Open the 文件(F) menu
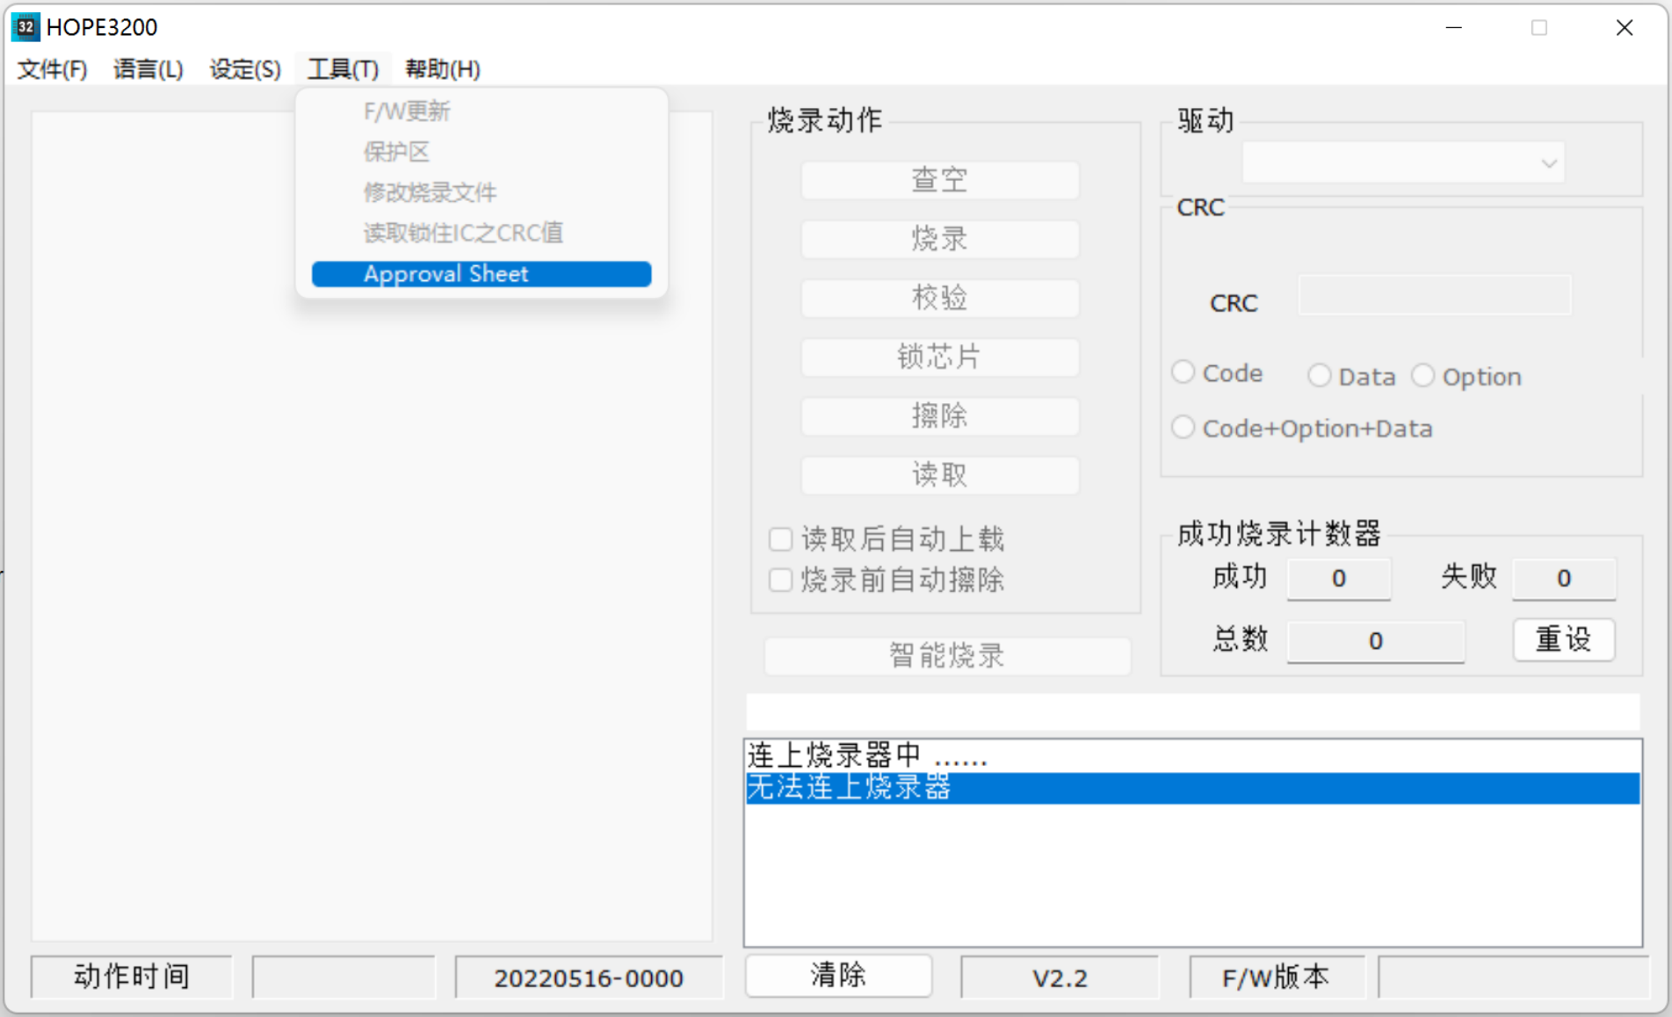This screenshot has width=1672, height=1017. [x=52, y=69]
